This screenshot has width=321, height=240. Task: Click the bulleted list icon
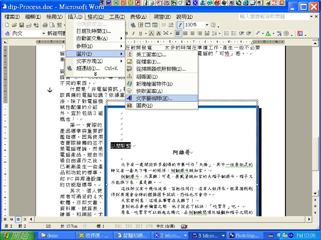click(x=234, y=33)
